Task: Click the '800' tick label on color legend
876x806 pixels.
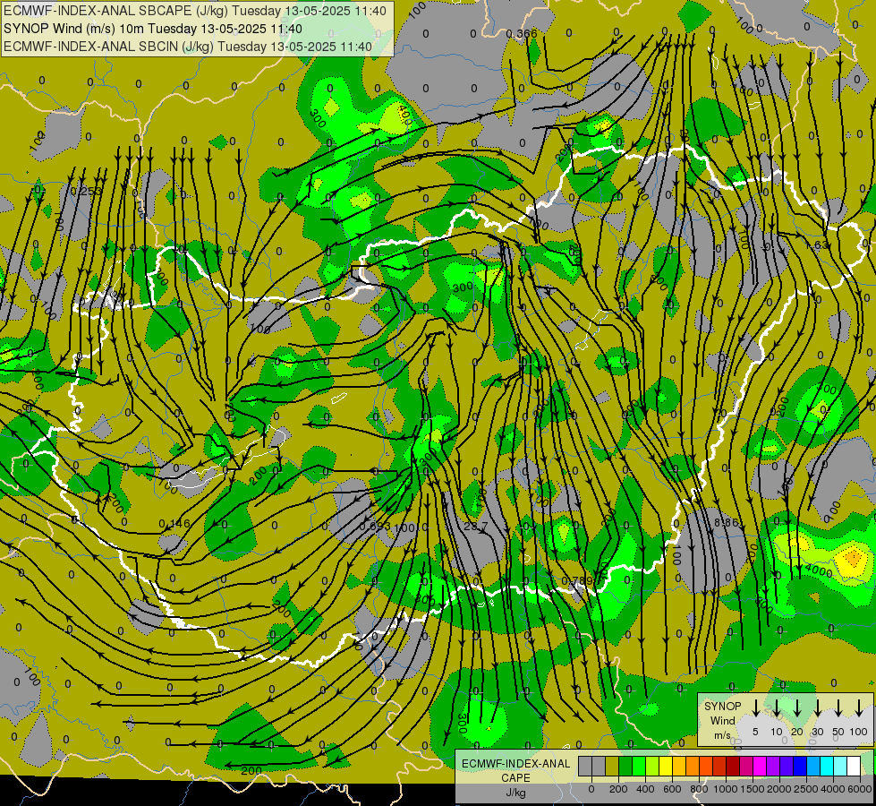Action: 699,789
